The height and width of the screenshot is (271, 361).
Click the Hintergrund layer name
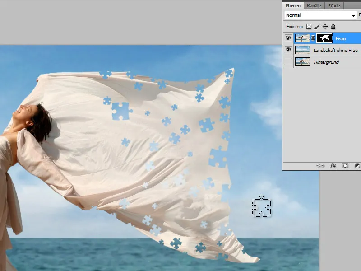coord(326,62)
